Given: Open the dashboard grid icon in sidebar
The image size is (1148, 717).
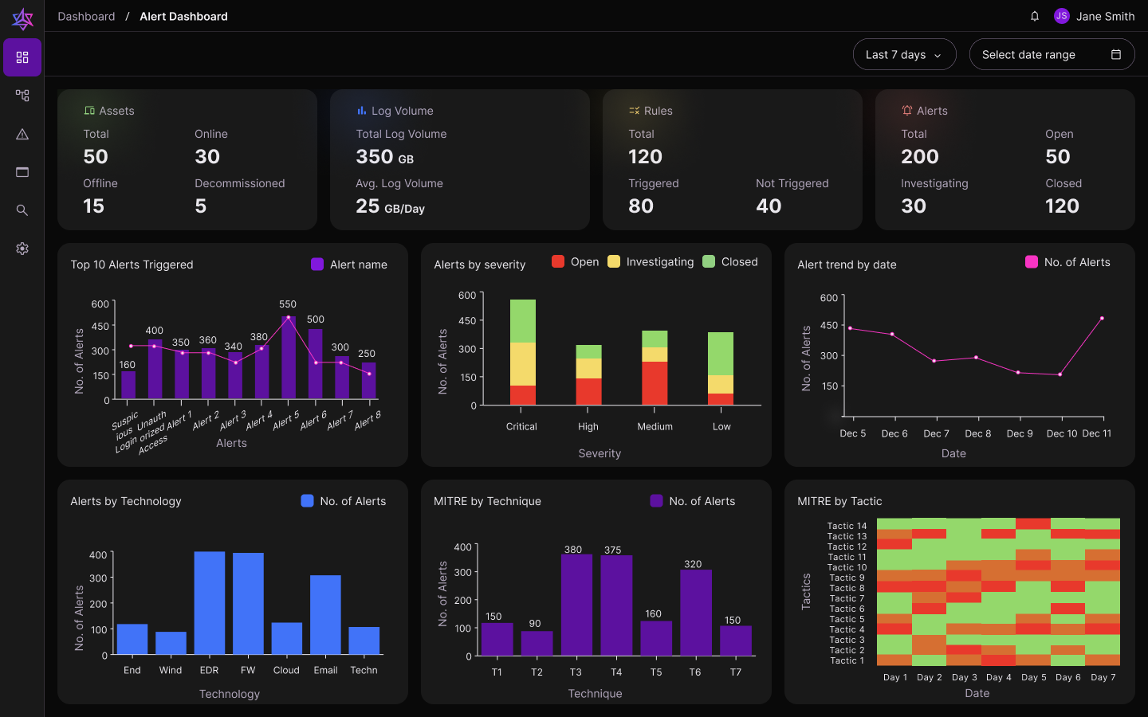Looking at the screenshot, I should [x=22, y=57].
